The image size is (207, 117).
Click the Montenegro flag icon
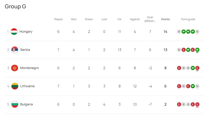coord(14,68)
